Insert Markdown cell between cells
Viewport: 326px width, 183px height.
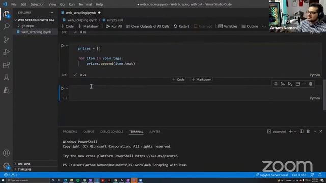202,80
